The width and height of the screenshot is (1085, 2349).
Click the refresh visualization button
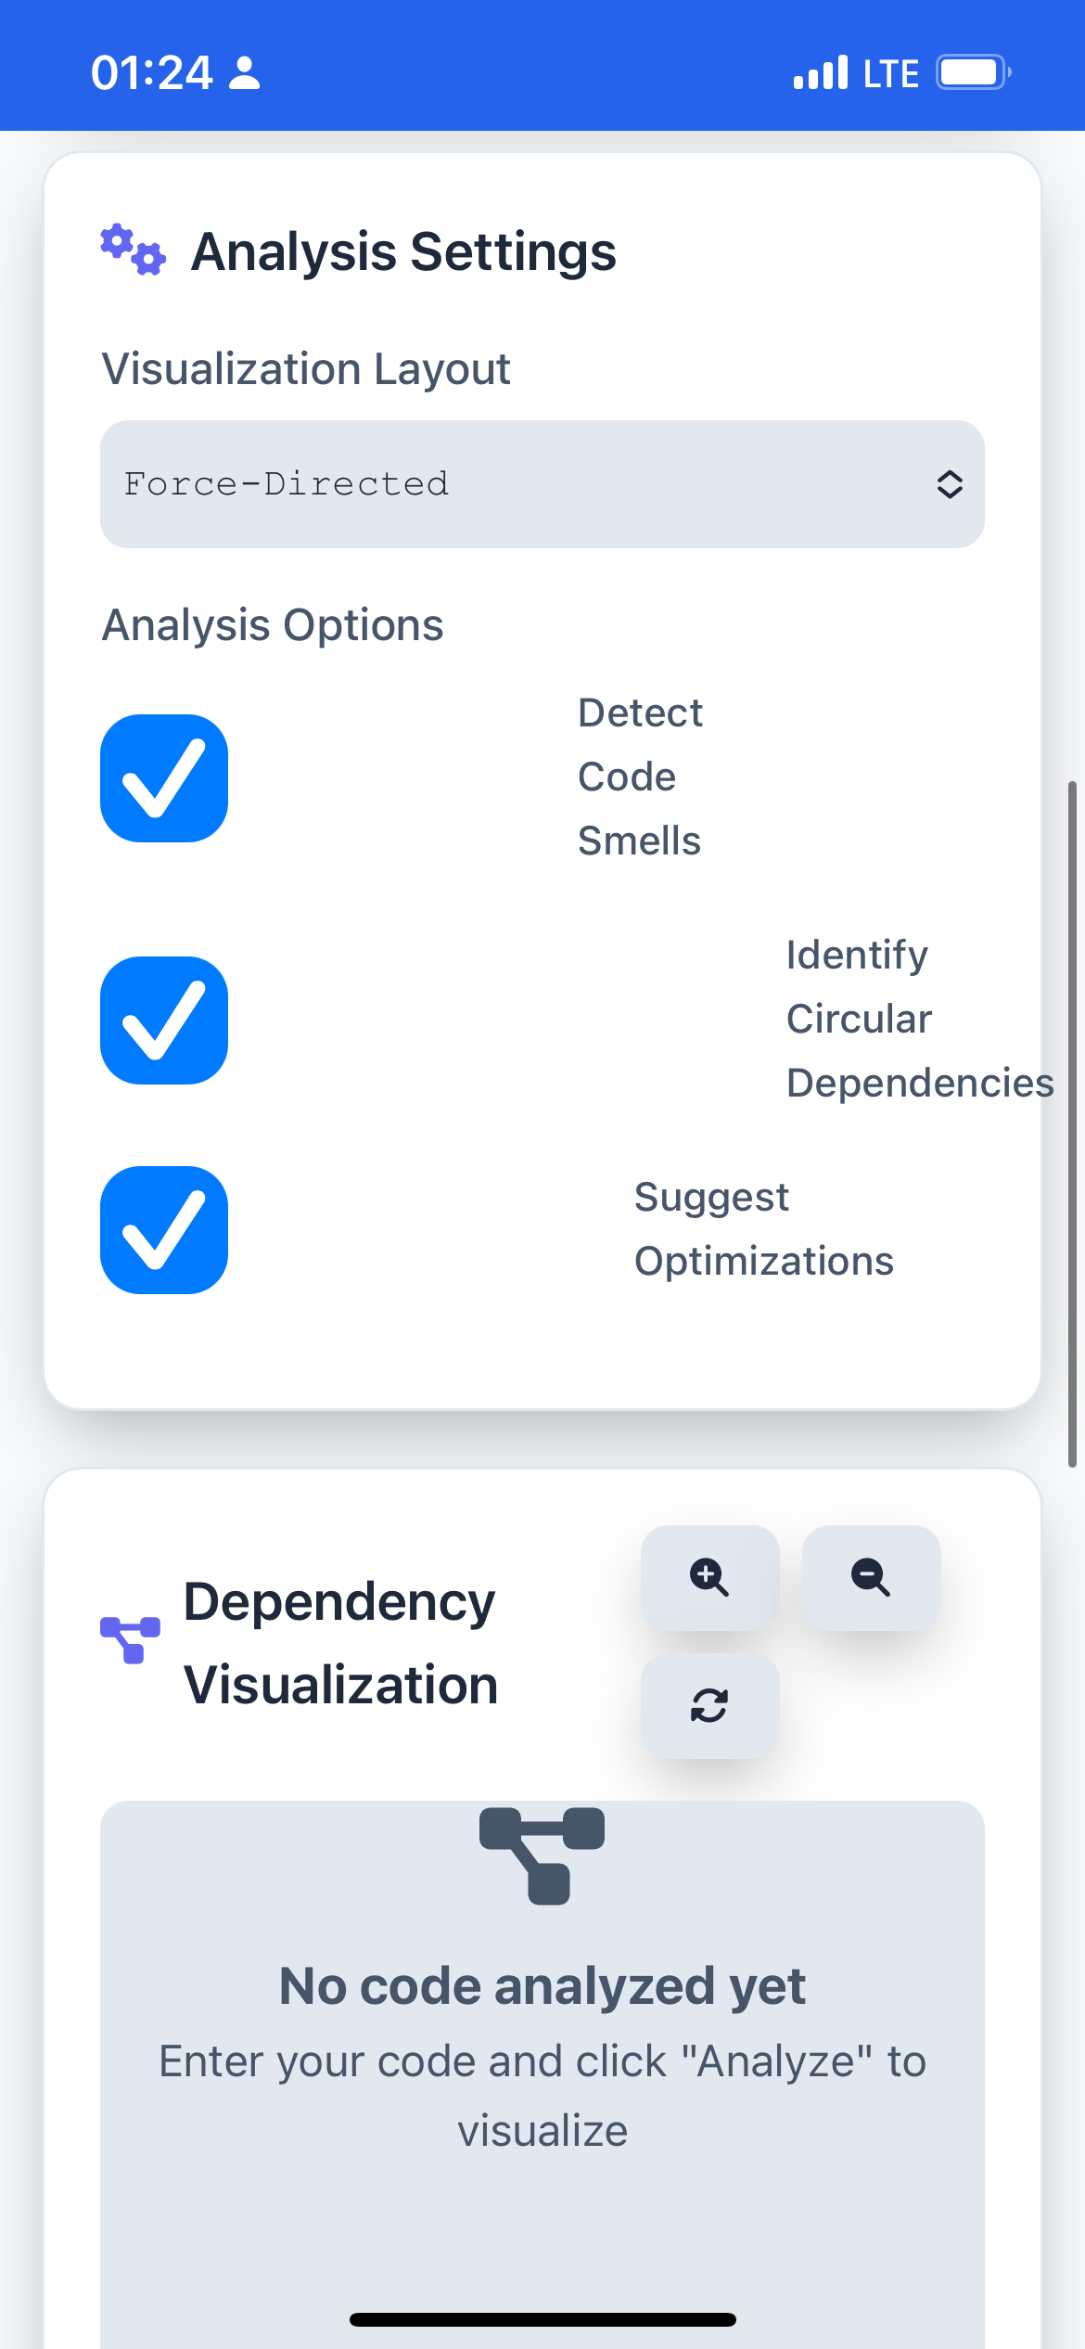tap(709, 1705)
